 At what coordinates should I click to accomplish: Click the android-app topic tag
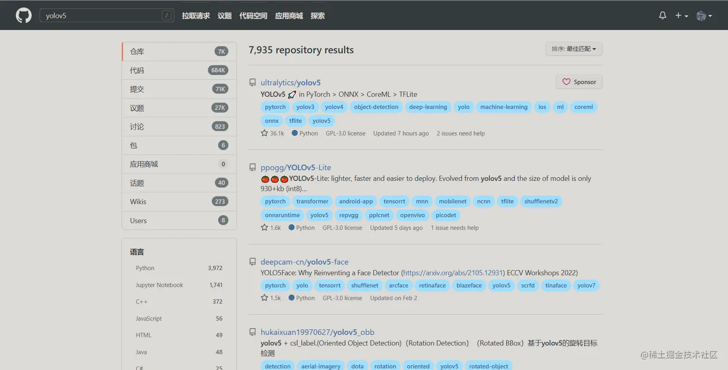coord(356,201)
